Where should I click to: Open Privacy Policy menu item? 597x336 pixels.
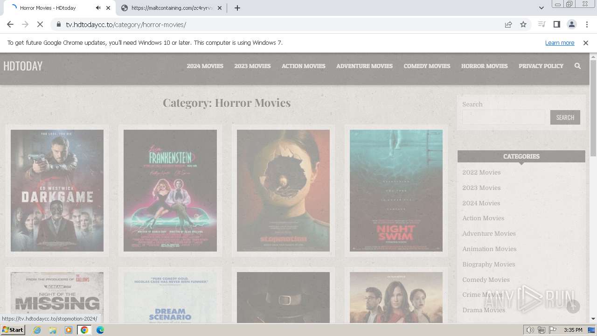(541, 66)
